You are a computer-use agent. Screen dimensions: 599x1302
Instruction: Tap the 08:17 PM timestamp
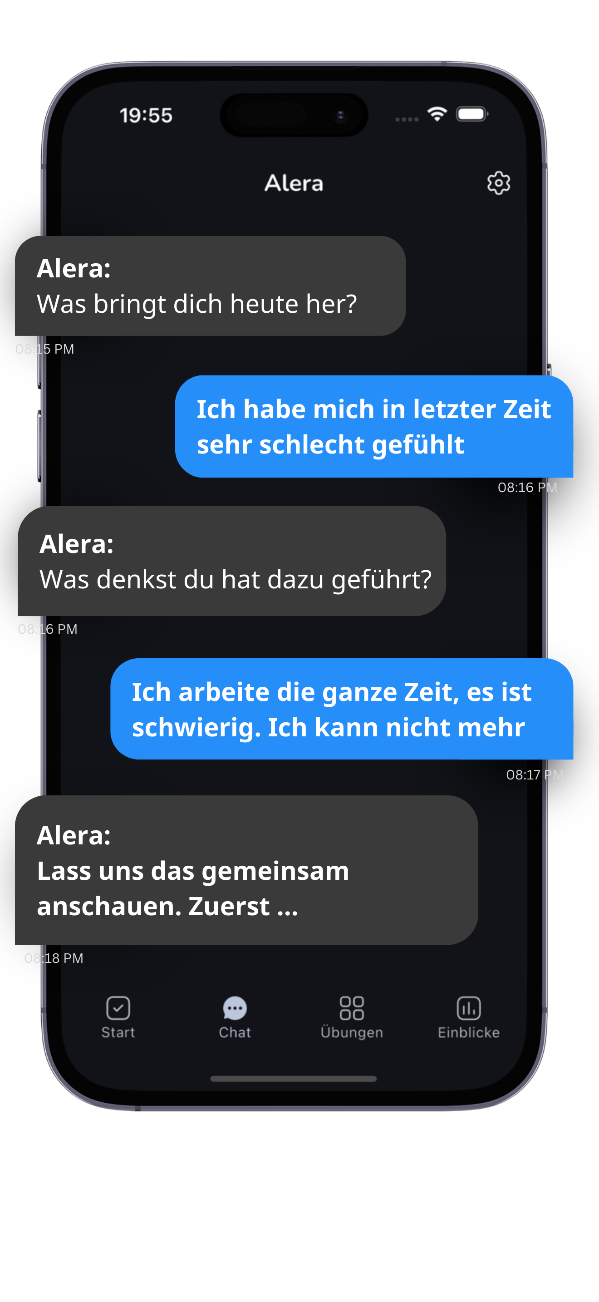(535, 774)
